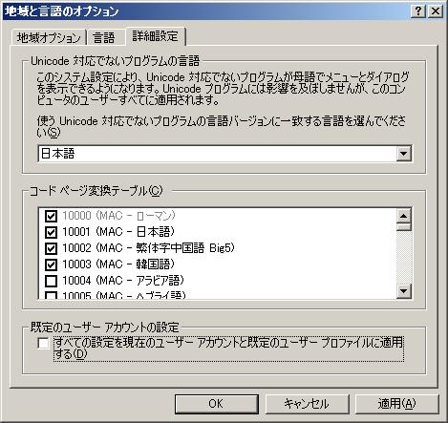Click the 日本語 combo box field

[224, 154]
